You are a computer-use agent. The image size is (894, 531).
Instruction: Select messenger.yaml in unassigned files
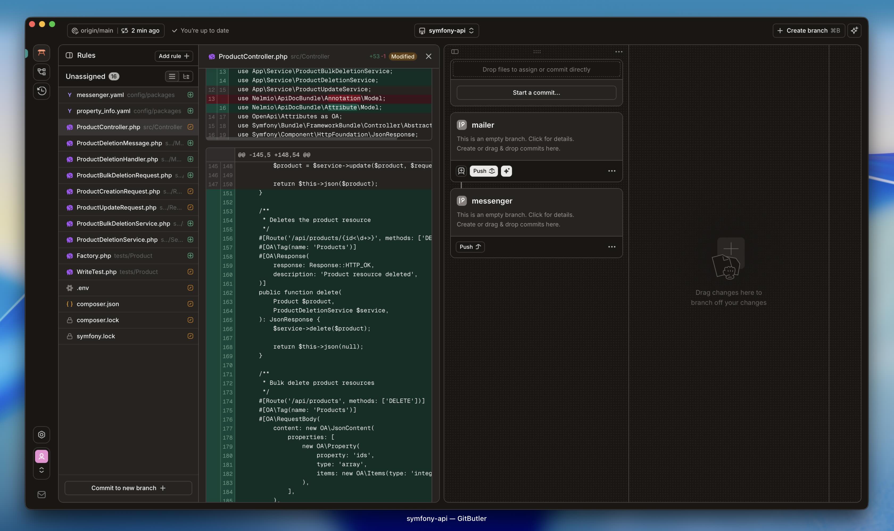[x=100, y=95]
